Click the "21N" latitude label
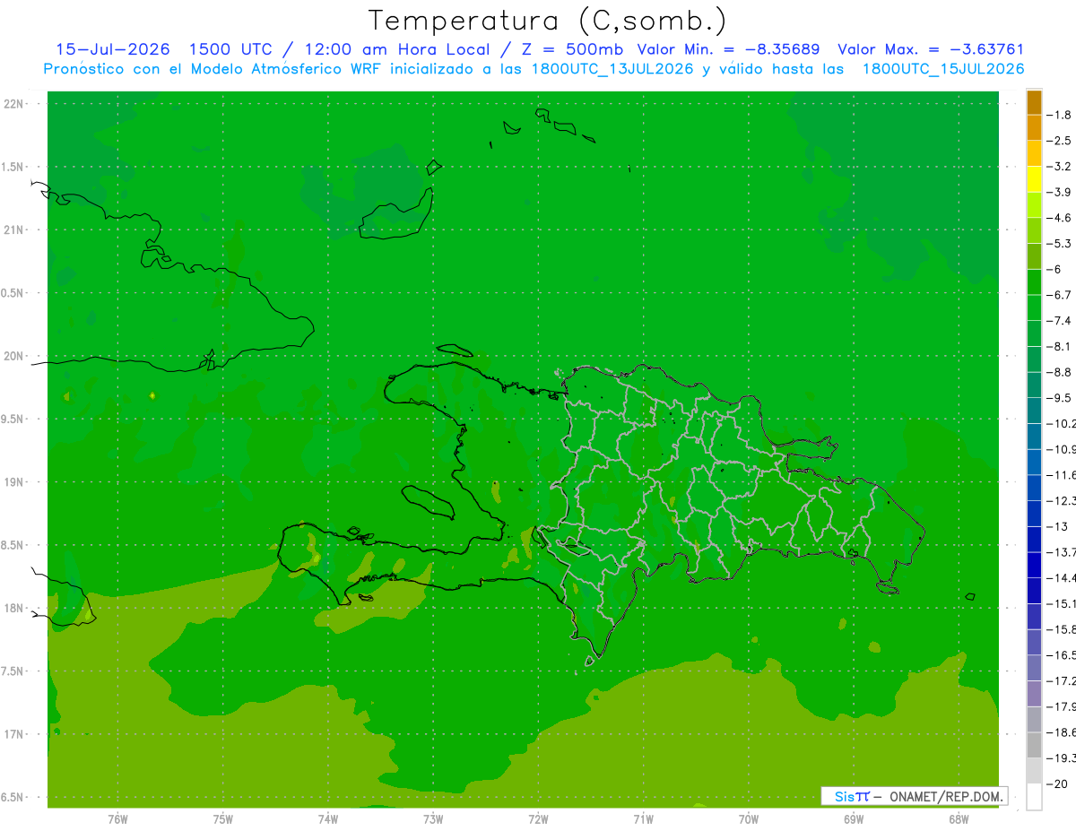Screen dimensions: 1076x831 13,229
